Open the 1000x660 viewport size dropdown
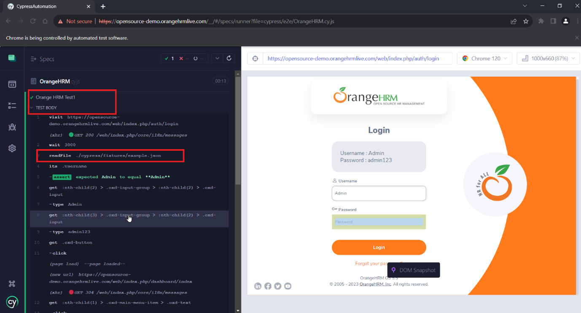This screenshot has height=313, width=581. 548,59
